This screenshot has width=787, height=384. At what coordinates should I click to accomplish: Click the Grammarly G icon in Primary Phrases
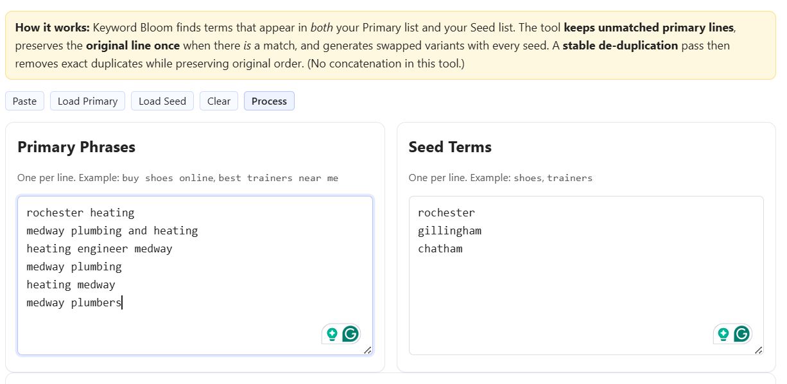pos(350,334)
